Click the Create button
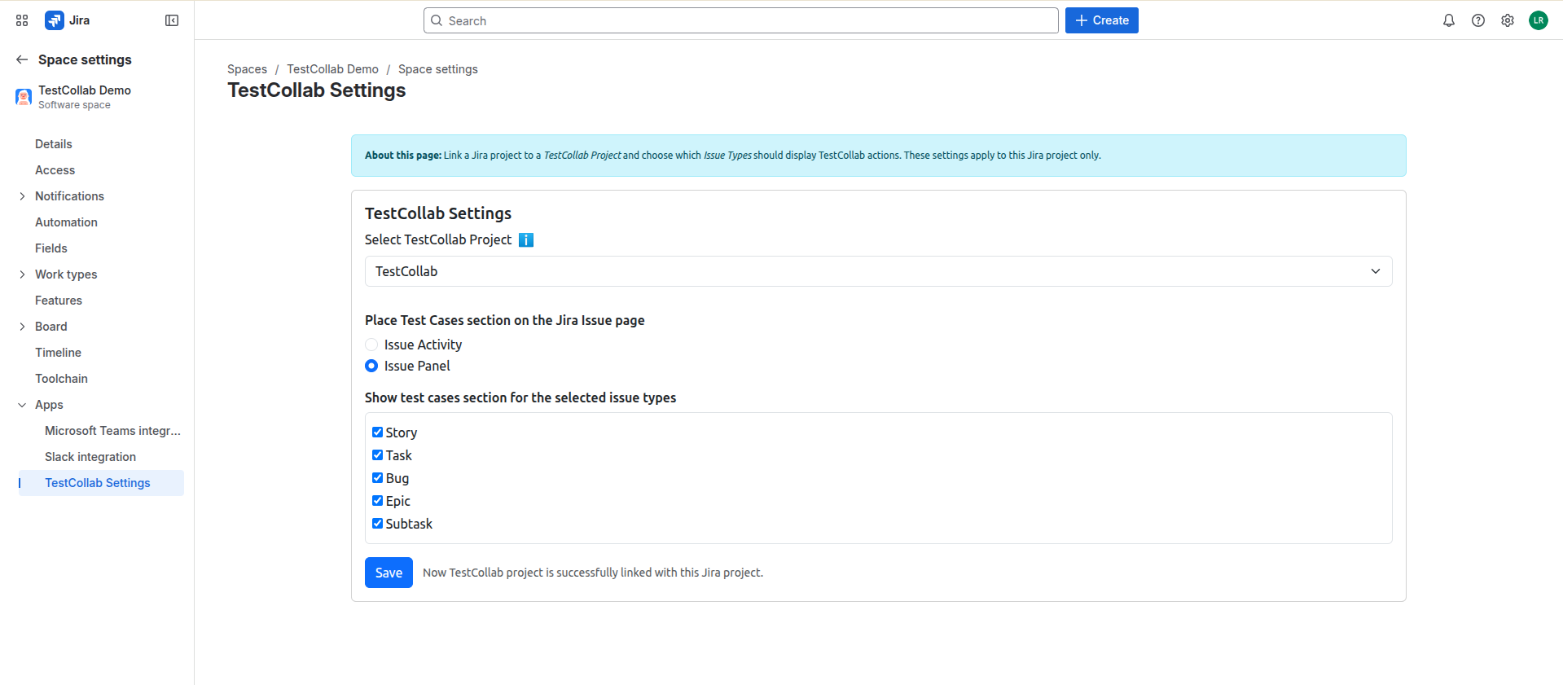The height and width of the screenshot is (685, 1563). click(x=1102, y=20)
